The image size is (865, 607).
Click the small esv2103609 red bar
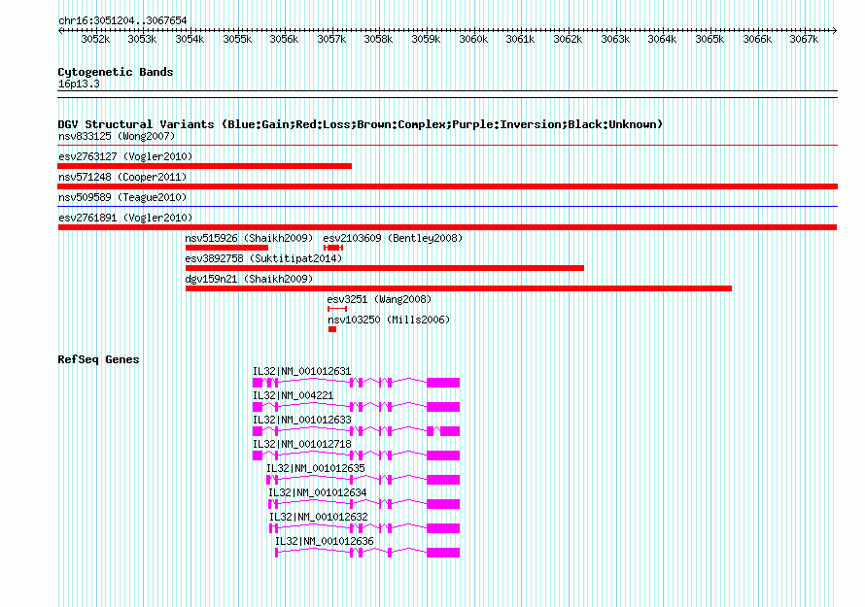[x=333, y=248]
